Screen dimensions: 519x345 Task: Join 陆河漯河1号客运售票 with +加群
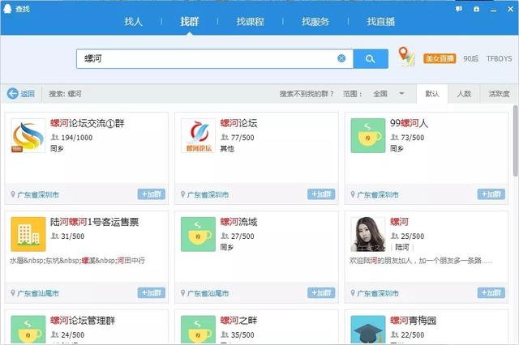click(x=152, y=293)
